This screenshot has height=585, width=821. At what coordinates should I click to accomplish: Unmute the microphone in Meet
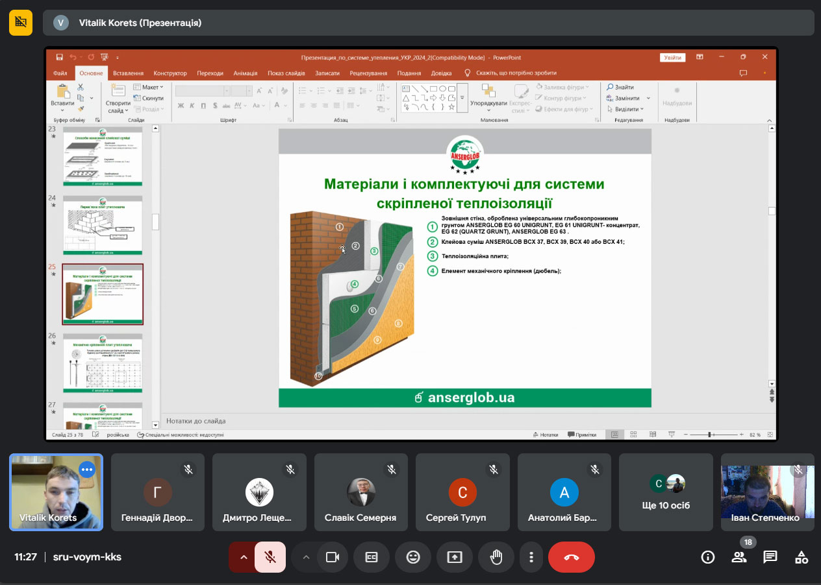(270, 557)
